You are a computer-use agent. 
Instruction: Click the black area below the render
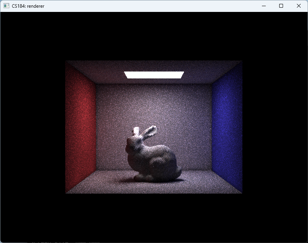pyautogui.click(x=154, y=215)
